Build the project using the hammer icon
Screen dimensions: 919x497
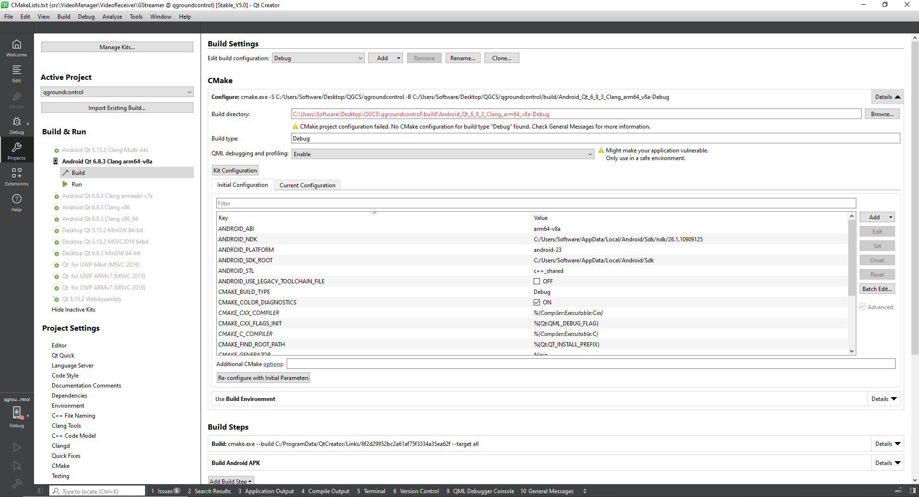pos(17,484)
